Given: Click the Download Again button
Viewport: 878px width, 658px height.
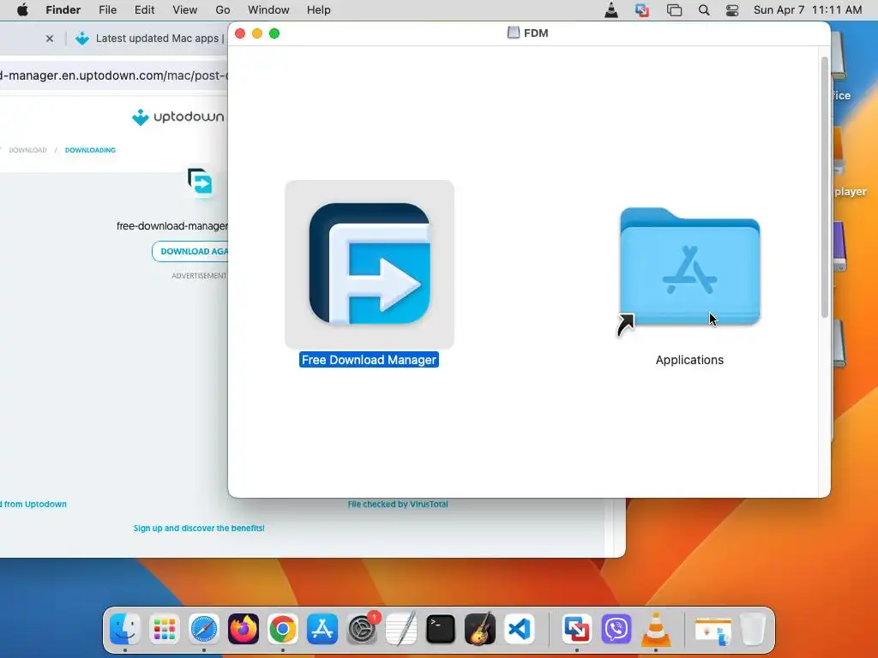Looking at the screenshot, I should pos(190,251).
